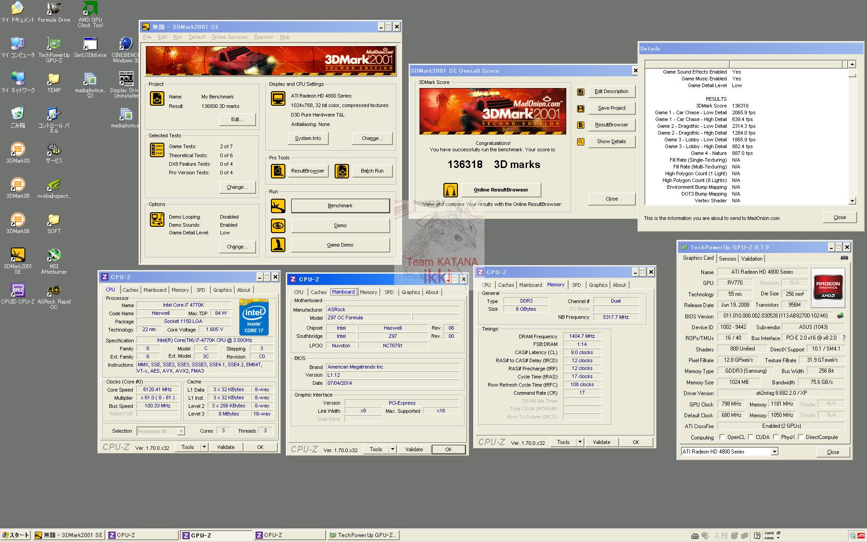Click the Edit button in Project section
The width and height of the screenshot is (867, 542).
pyautogui.click(x=237, y=119)
